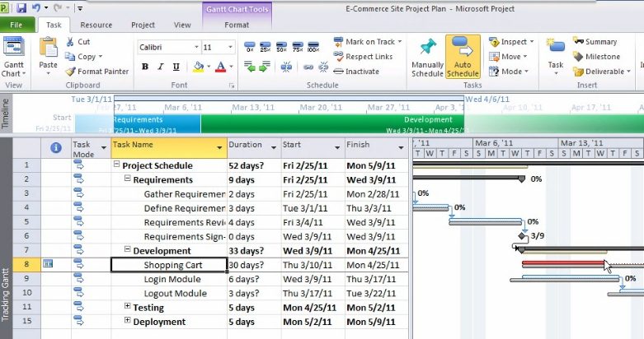
Task: Click the red Shopping Cart Gantt bar
Action: coord(563,264)
